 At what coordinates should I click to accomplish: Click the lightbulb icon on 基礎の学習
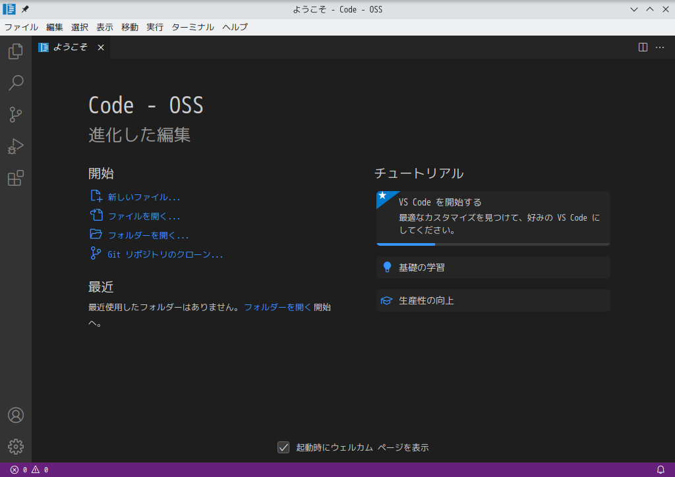(387, 267)
